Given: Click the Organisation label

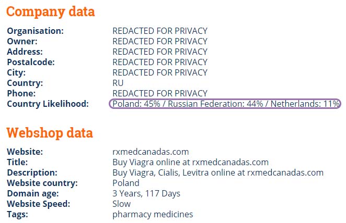Looking at the screenshot, I should click(36, 31).
